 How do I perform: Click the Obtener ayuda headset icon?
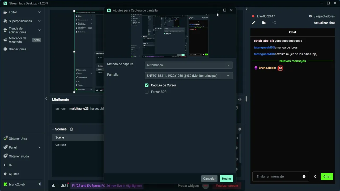(5, 156)
